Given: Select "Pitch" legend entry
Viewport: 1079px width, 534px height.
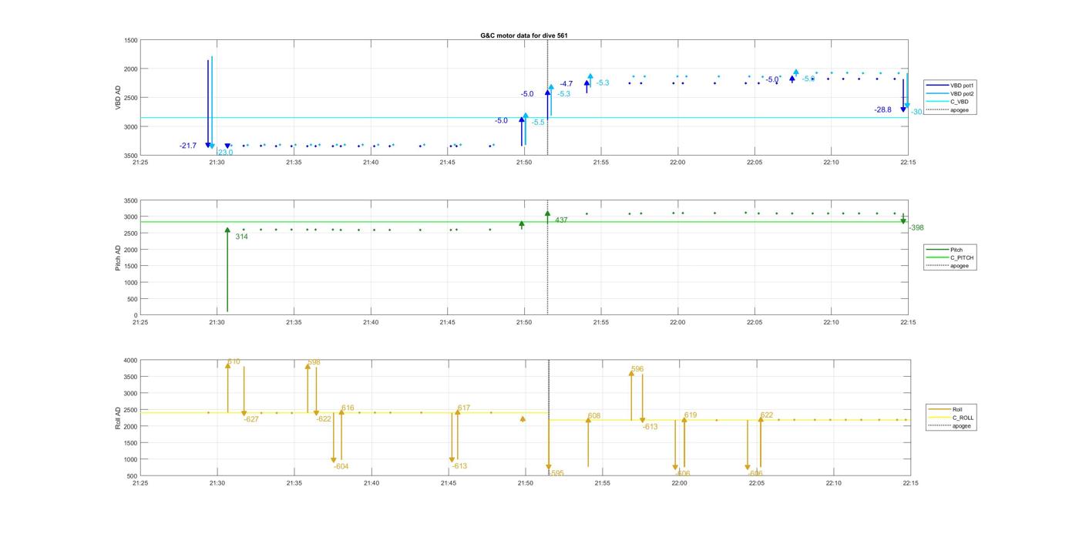Looking at the screenshot, I should click(956, 250).
